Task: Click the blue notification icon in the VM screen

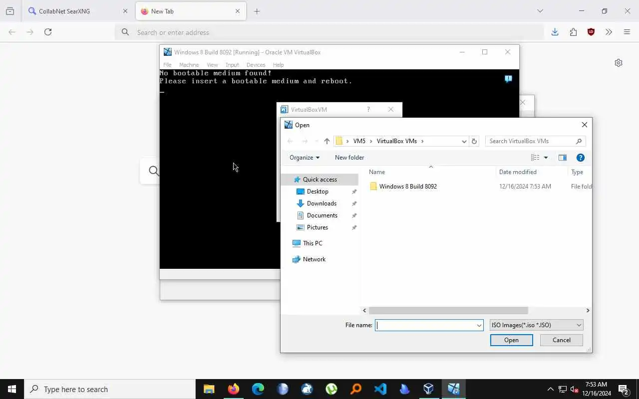Action: click(508, 79)
